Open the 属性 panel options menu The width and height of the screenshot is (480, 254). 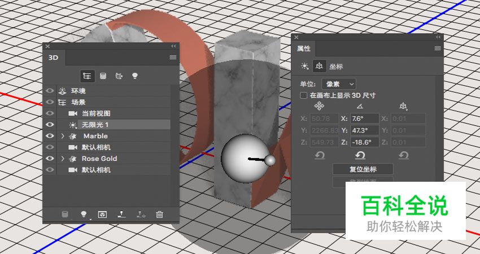(x=437, y=49)
